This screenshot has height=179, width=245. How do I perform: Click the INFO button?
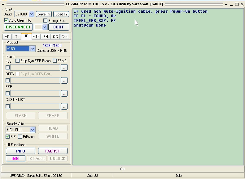point(20,151)
